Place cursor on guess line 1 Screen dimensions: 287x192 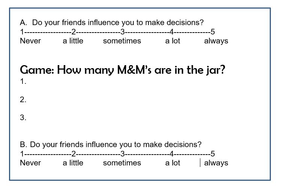pos(23,82)
